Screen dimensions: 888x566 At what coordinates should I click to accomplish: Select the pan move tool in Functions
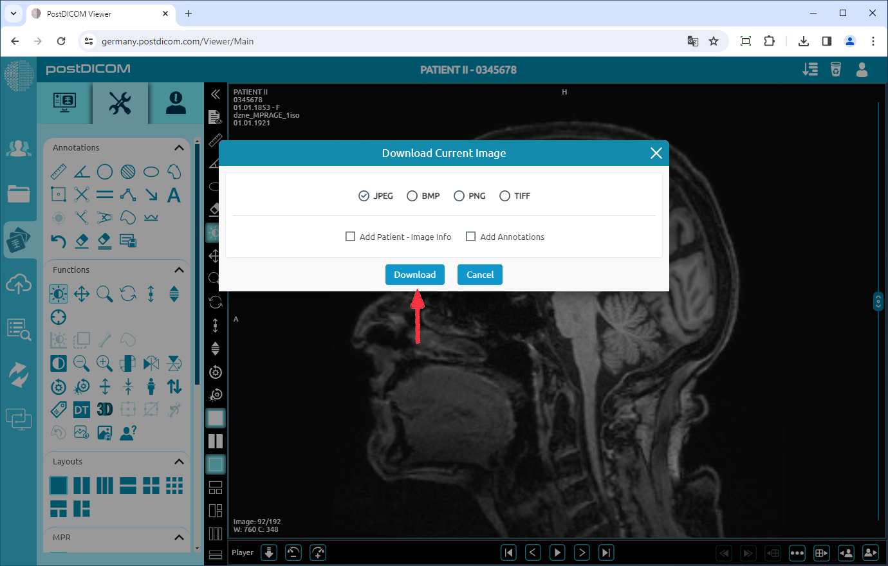(81, 293)
